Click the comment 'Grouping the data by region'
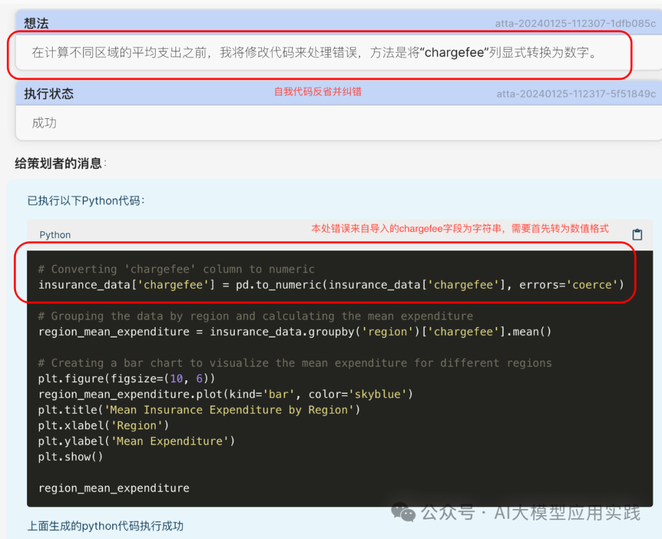The image size is (662, 539). pyautogui.click(x=256, y=316)
